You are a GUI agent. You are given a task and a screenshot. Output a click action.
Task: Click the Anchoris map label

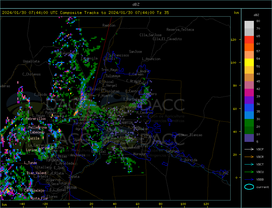tap(78, 155)
